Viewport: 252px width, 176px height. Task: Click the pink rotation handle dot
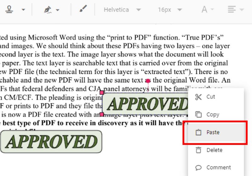148,81
